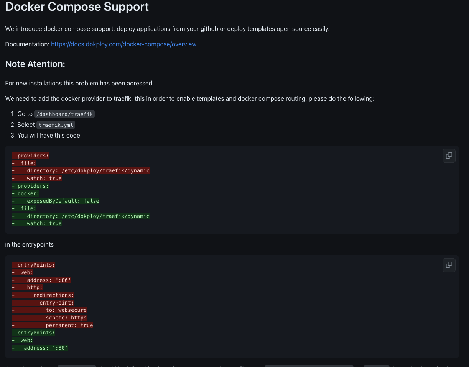
Task: Click the to: websecure line
Action: click(66, 310)
